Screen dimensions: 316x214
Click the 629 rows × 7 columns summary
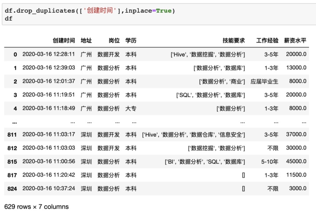(x=36, y=207)
